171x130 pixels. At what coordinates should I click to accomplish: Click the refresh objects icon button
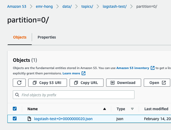coord(19,83)
